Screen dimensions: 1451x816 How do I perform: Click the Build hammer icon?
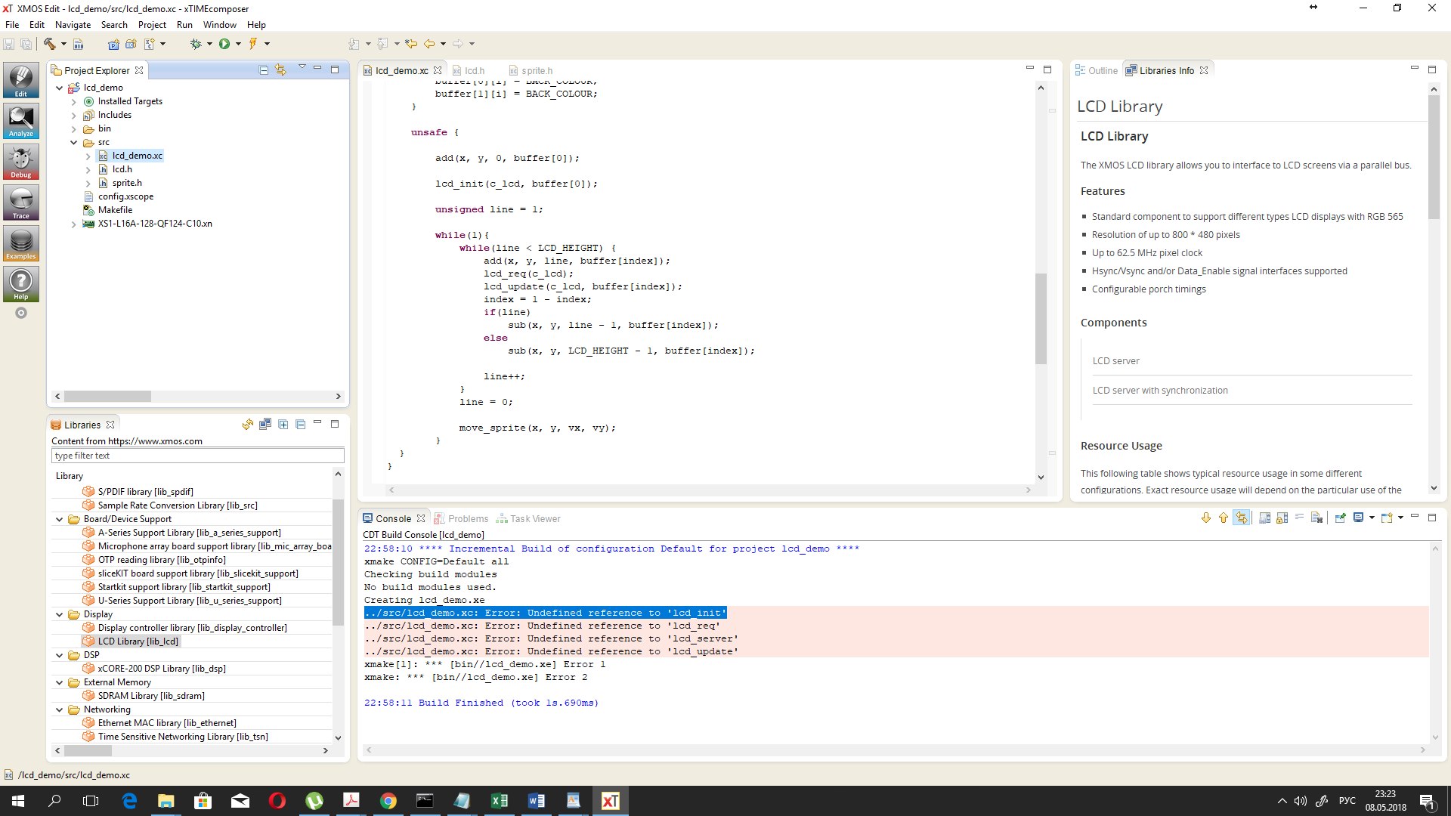pos(50,44)
